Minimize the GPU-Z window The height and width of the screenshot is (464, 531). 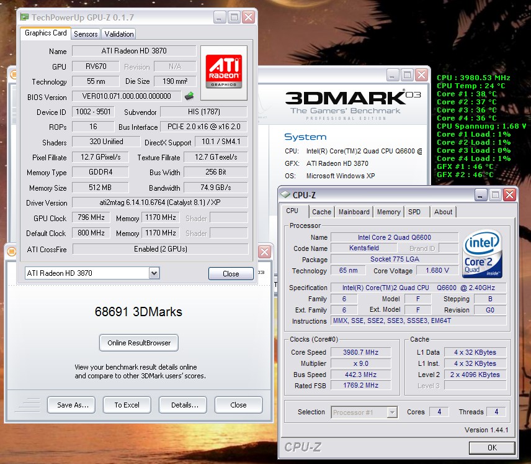tap(220, 17)
